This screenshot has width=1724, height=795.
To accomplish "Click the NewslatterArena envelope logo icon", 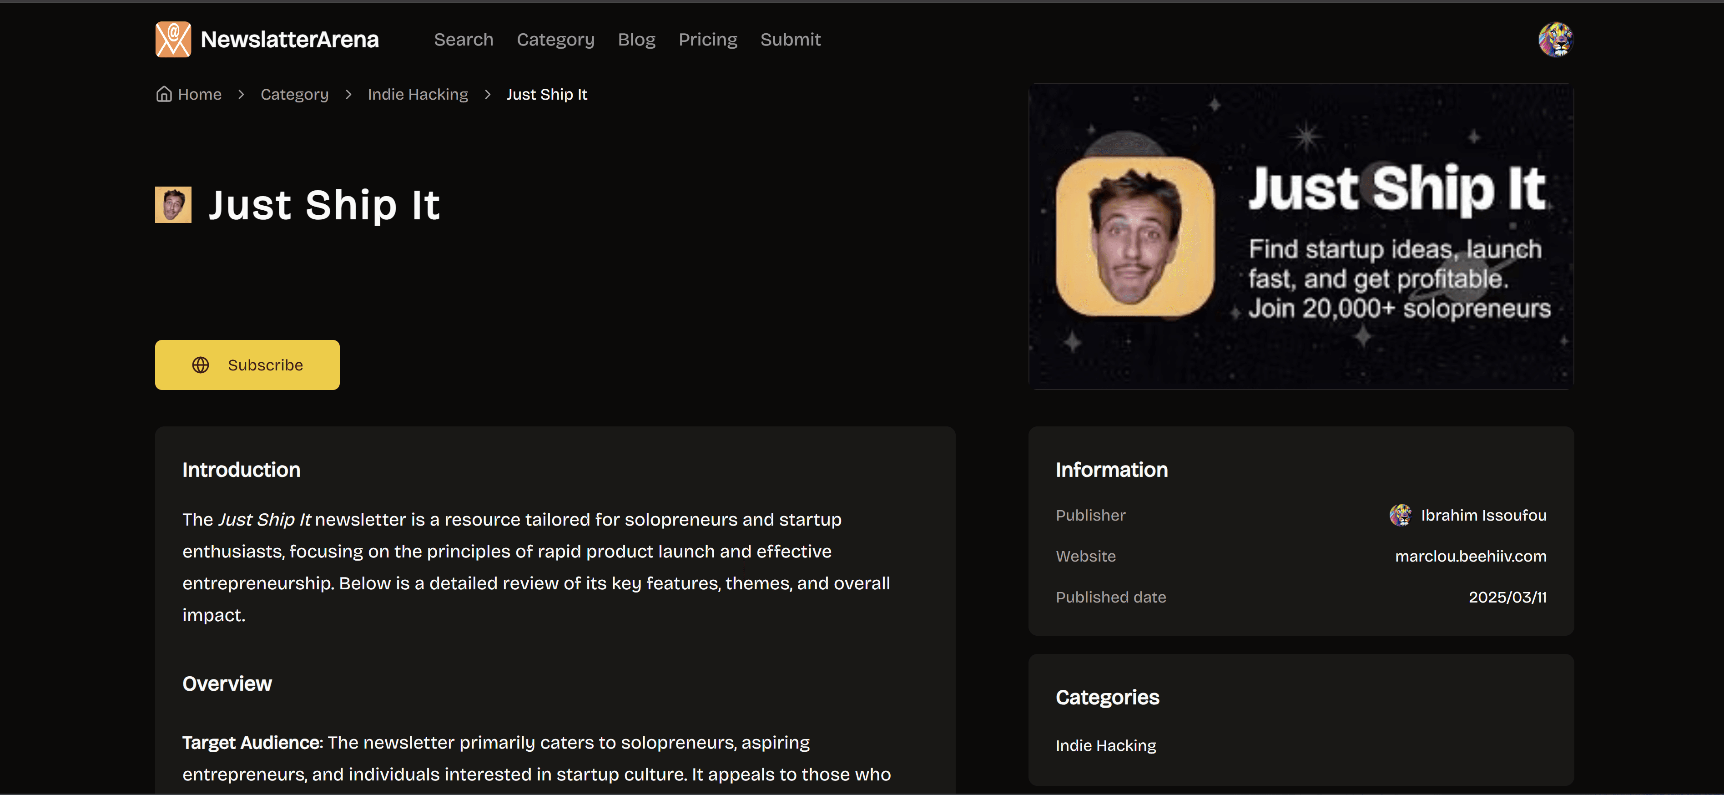I will tap(173, 40).
